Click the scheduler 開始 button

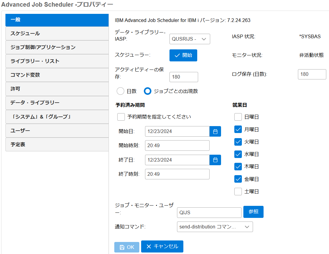(183, 55)
